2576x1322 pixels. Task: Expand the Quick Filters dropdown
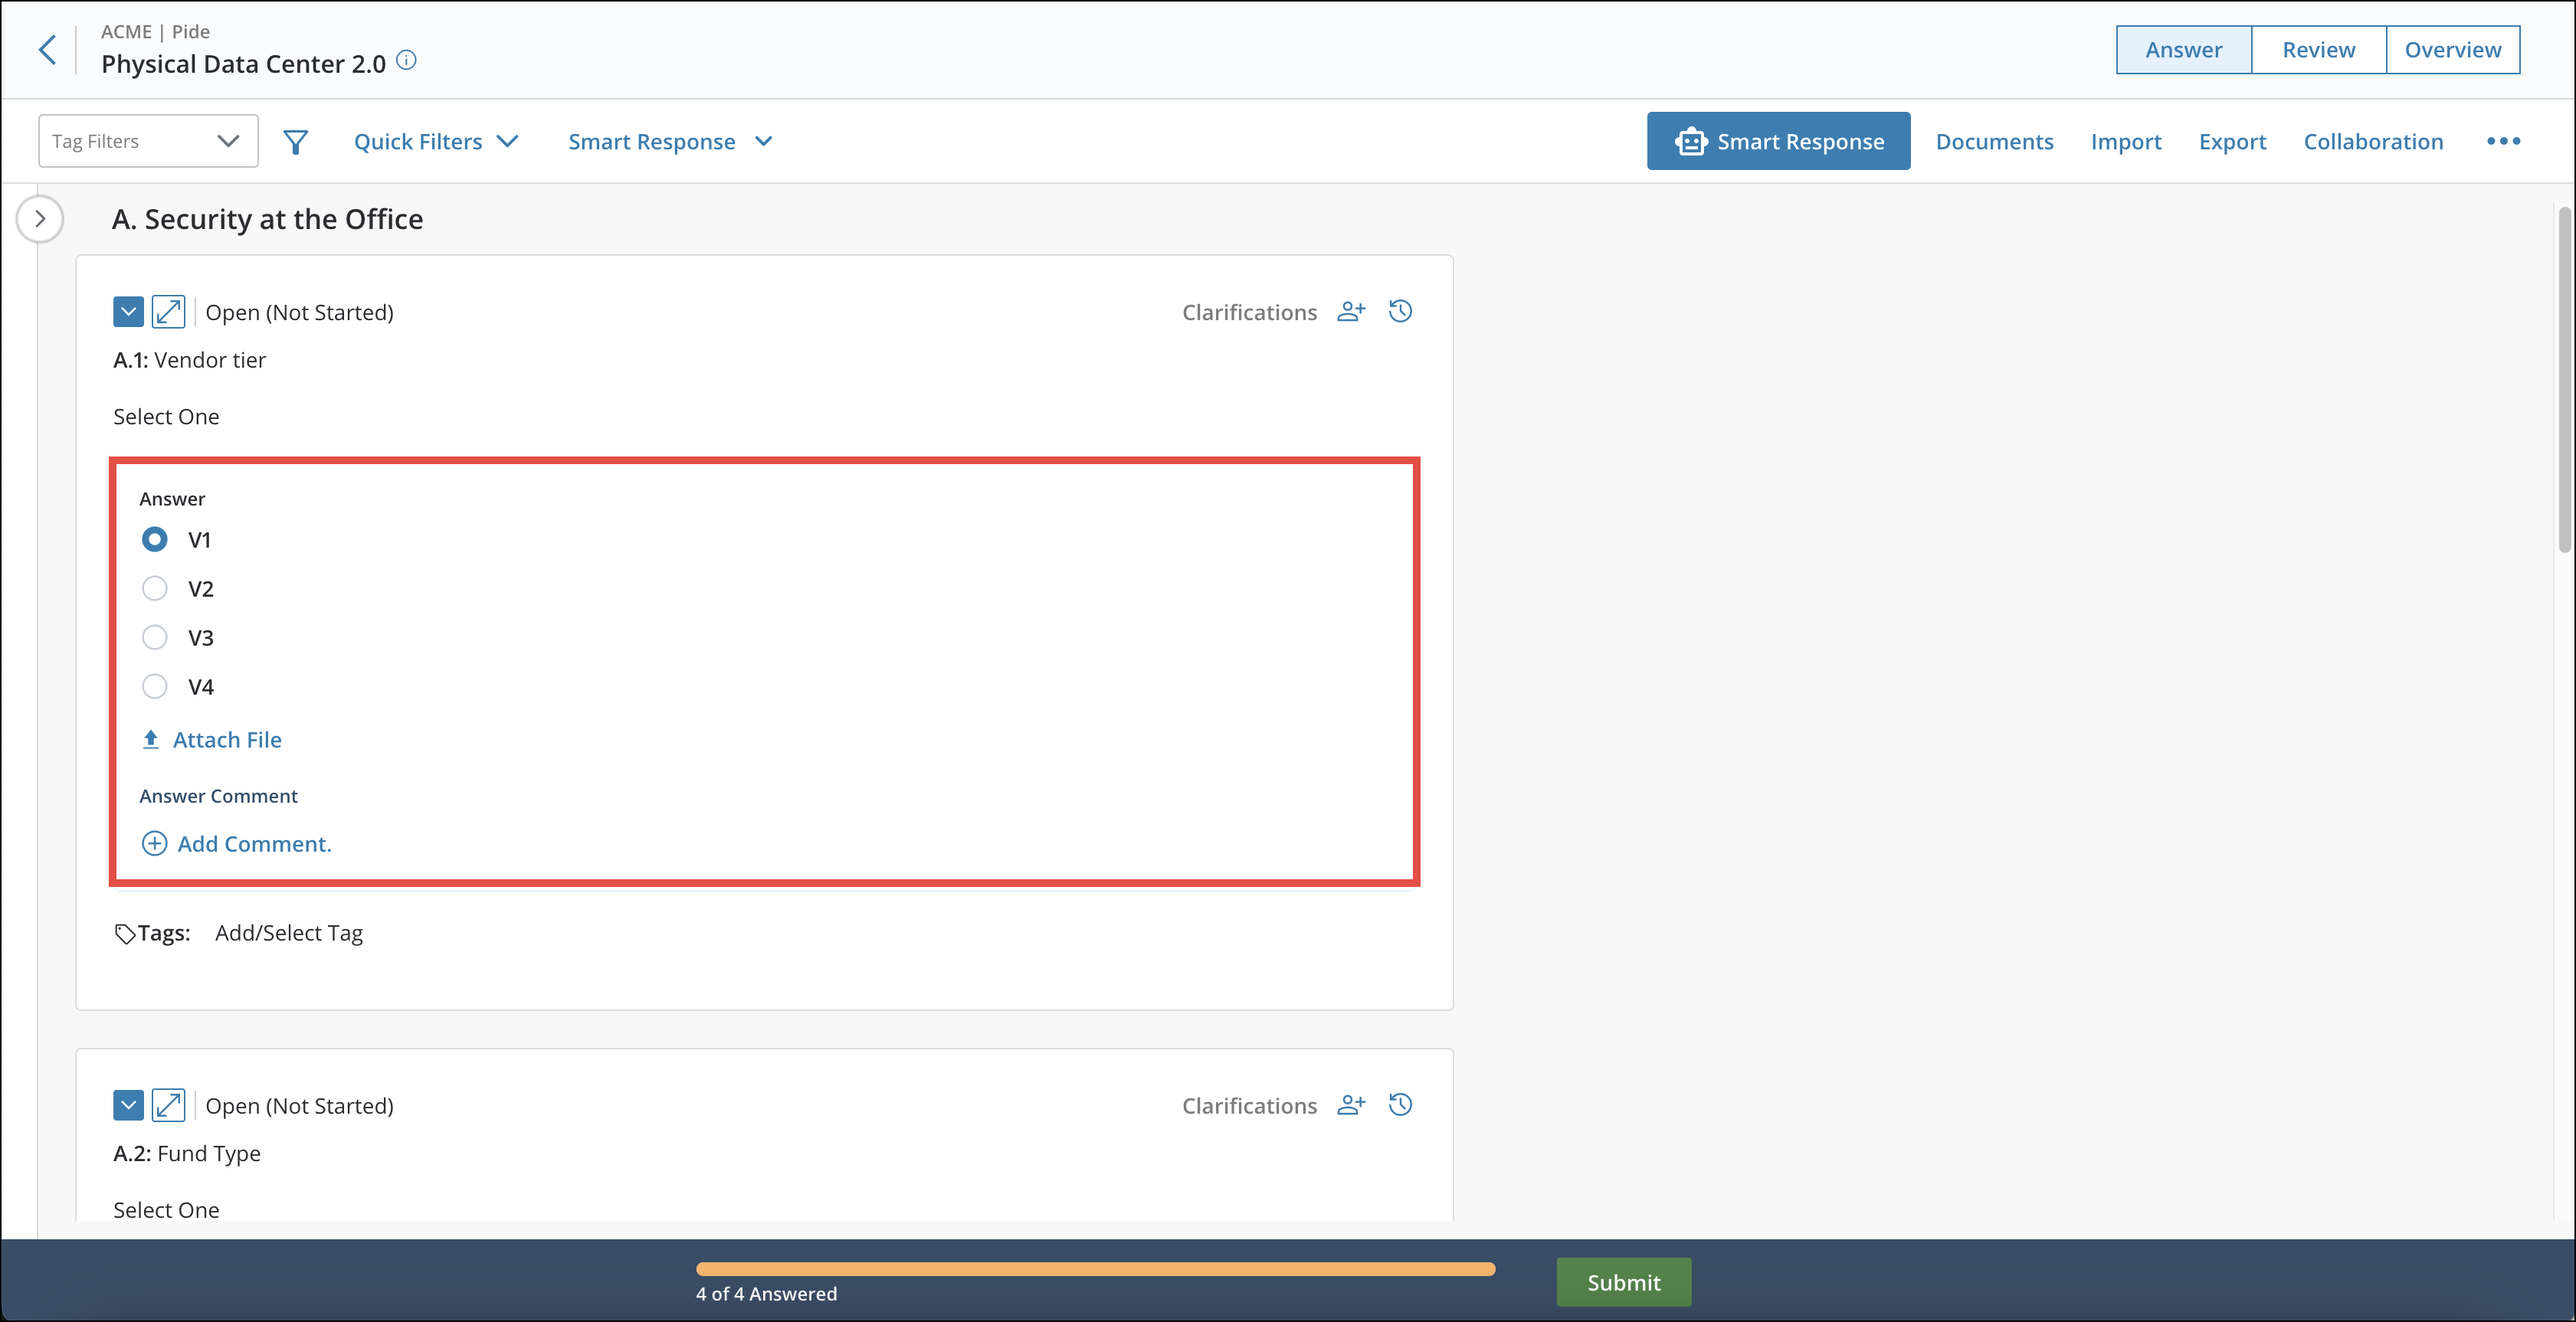[435, 141]
